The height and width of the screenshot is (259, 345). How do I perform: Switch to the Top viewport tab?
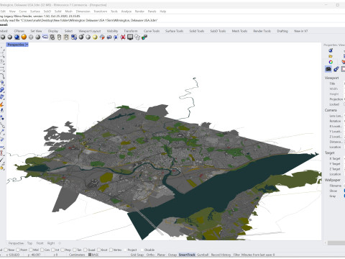[x=29, y=243]
